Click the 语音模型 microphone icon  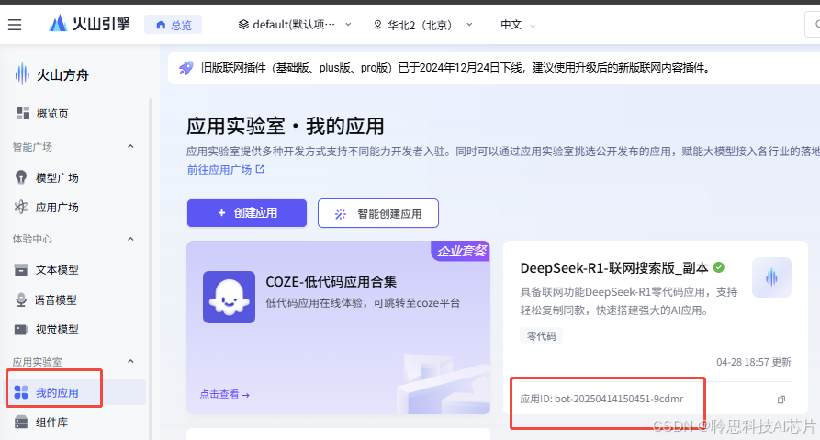click(x=21, y=299)
